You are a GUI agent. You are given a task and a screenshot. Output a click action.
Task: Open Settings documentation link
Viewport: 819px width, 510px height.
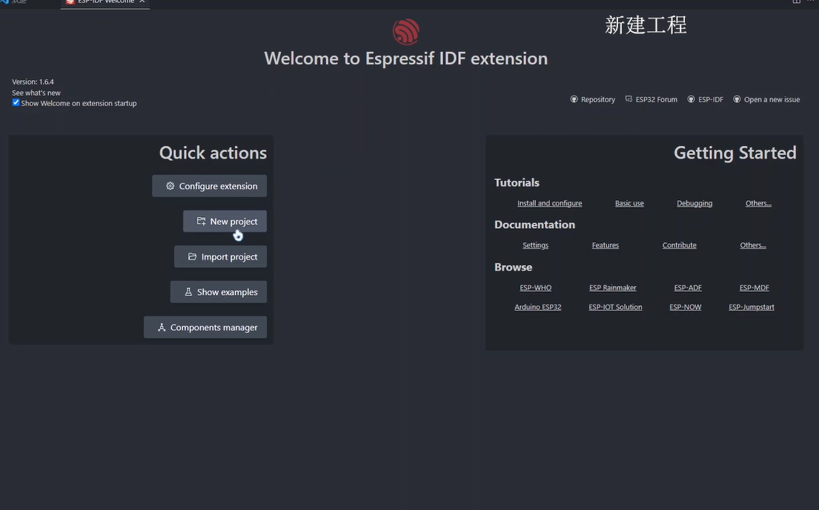coord(535,245)
